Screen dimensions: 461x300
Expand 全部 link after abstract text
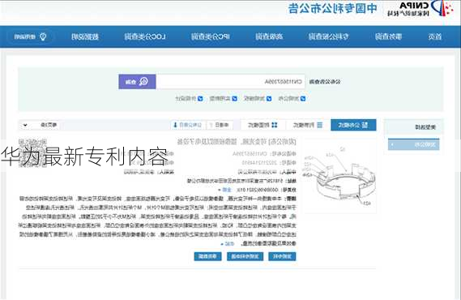(228, 244)
